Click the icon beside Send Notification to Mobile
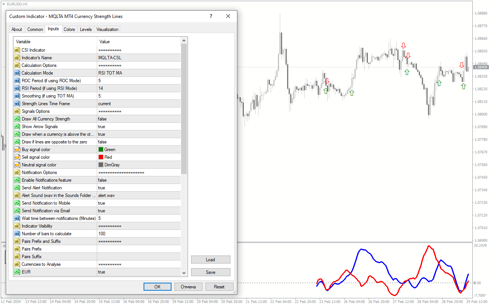This screenshot has height=306, width=490. coord(17,203)
